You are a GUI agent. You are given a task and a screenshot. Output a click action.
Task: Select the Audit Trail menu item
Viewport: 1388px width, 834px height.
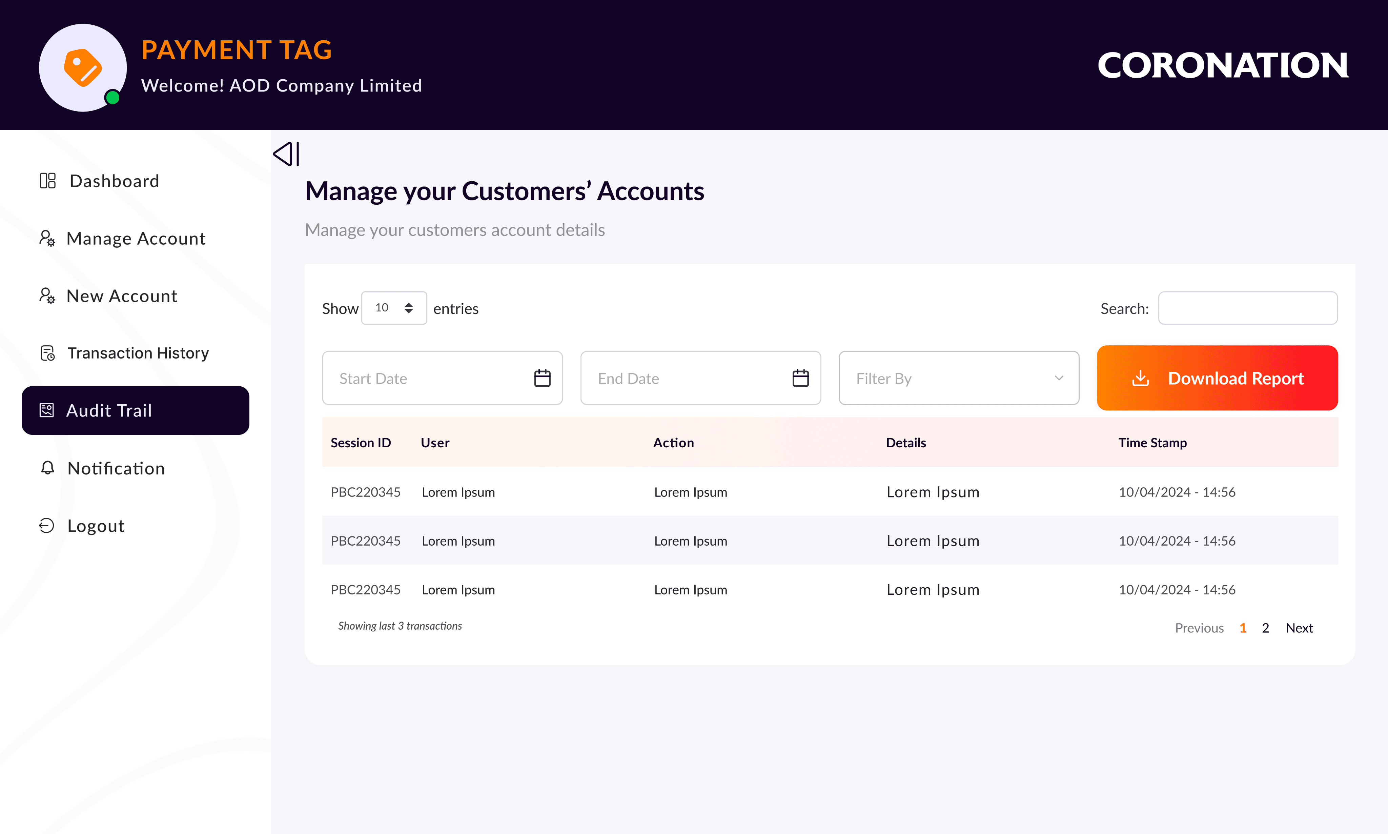pyautogui.click(x=136, y=410)
